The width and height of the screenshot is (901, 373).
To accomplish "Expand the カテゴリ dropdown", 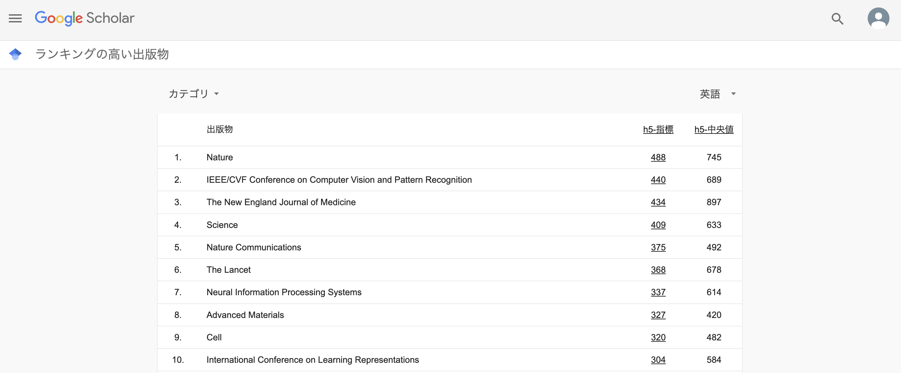I will pyautogui.click(x=193, y=94).
